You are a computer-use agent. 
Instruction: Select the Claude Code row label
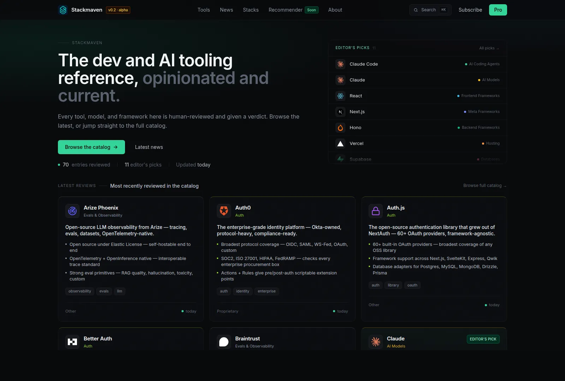(x=364, y=64)
